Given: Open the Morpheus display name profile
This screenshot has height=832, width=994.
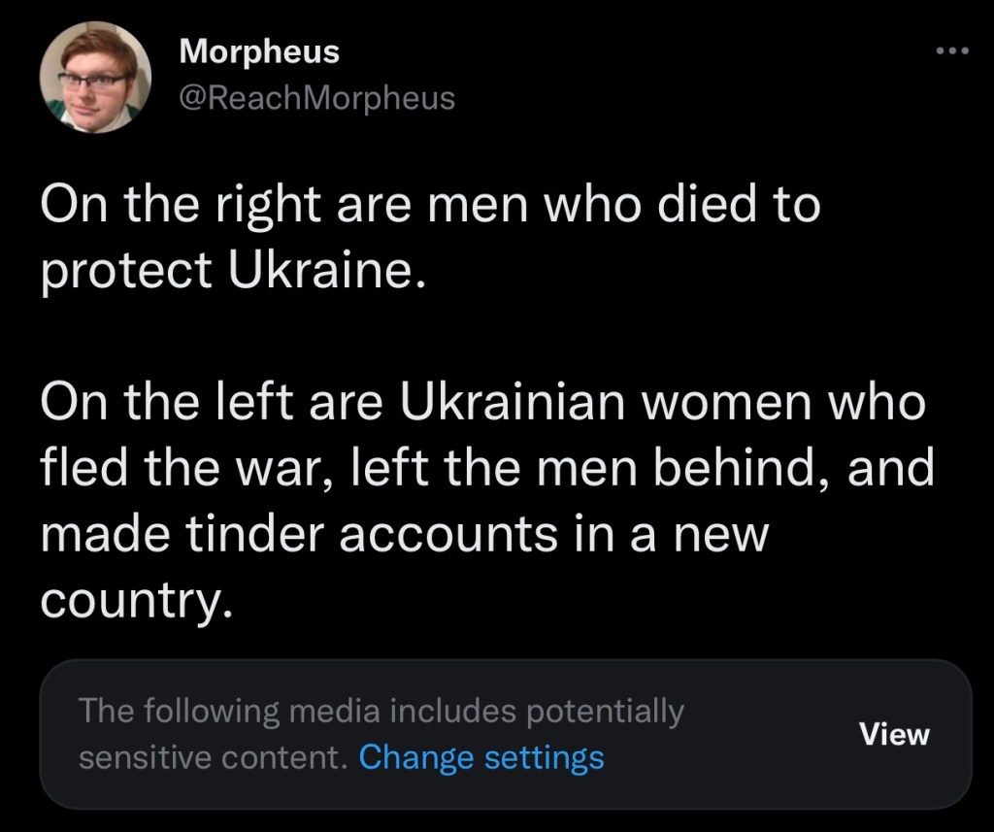Looking at the screenshot, I should pyautogui.click(x=259, y=51).
